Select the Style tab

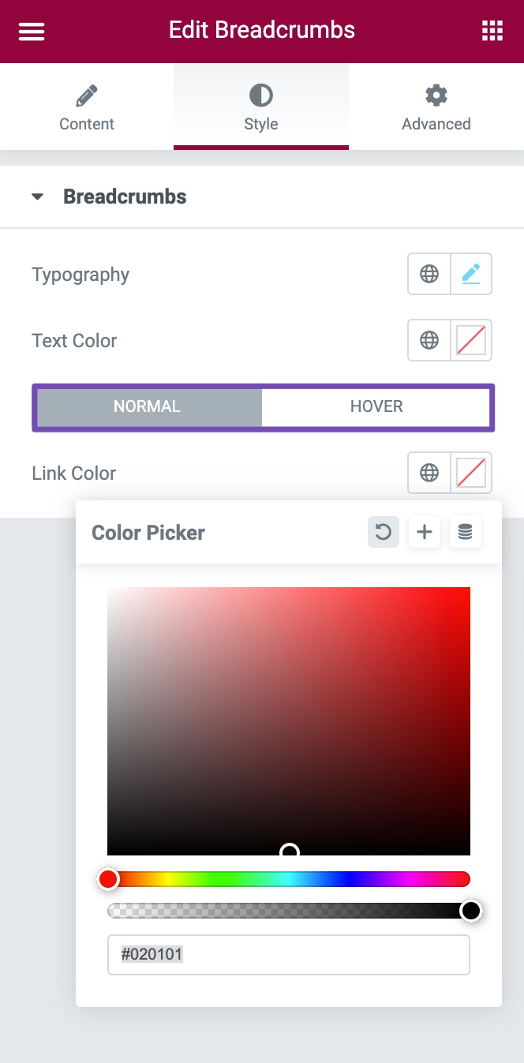(x=261, y=108)
